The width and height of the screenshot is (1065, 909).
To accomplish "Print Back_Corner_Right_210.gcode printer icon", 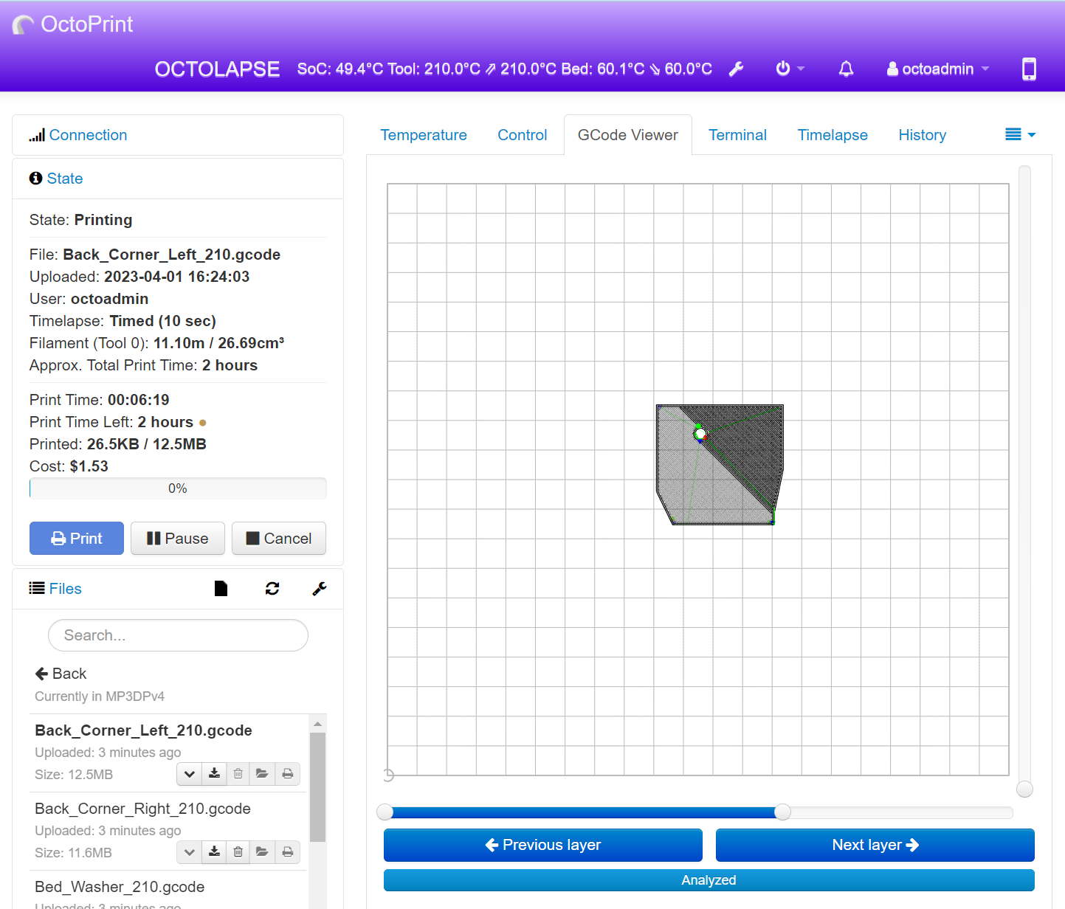I will point(288,852).
